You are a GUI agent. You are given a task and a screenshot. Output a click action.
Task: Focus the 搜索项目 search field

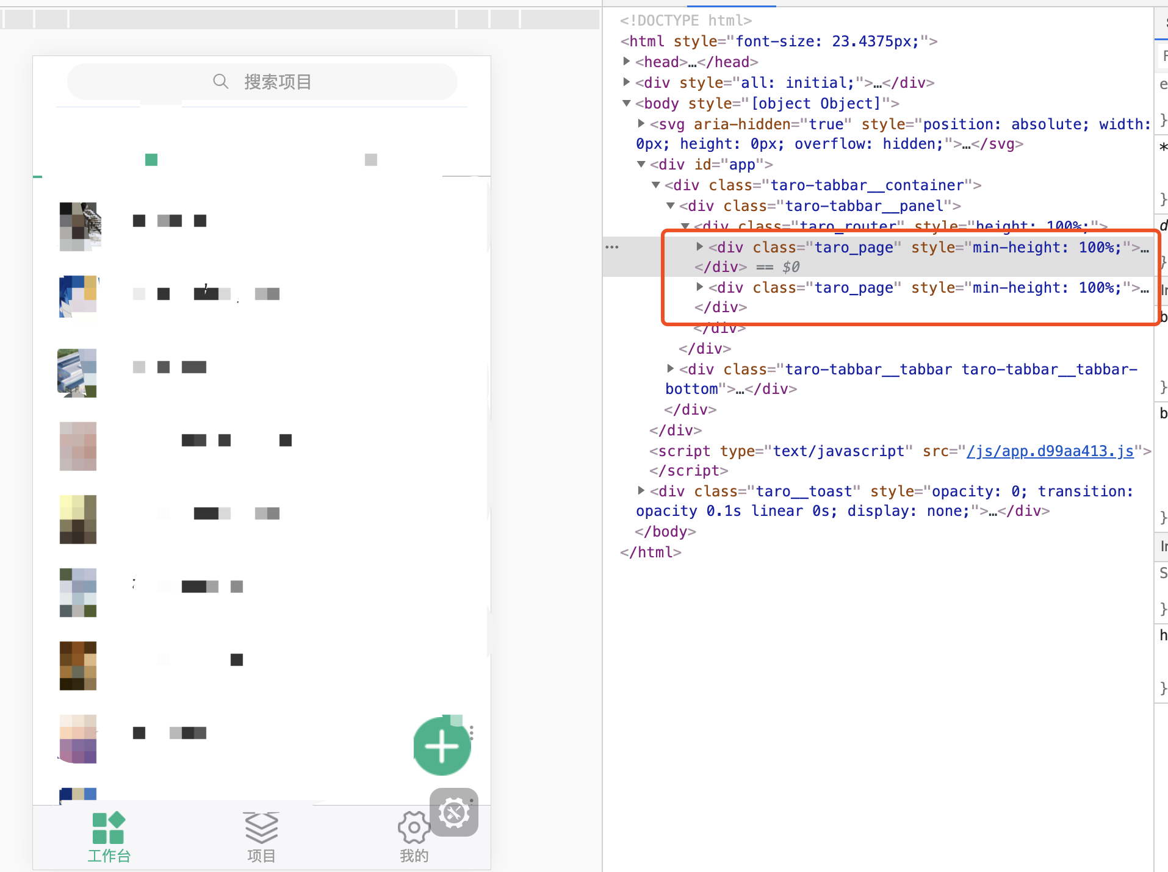coord(262,82)
